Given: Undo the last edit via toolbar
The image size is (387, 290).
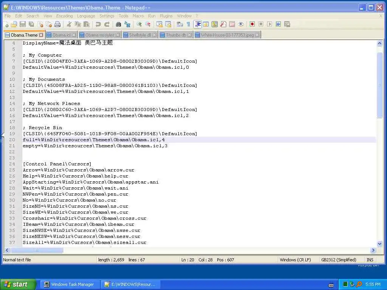Looking at the screenshot, I should click(98, 24).
